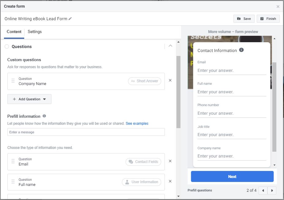
Task: Click the preview Company name answer field
Action: point(232,156)
